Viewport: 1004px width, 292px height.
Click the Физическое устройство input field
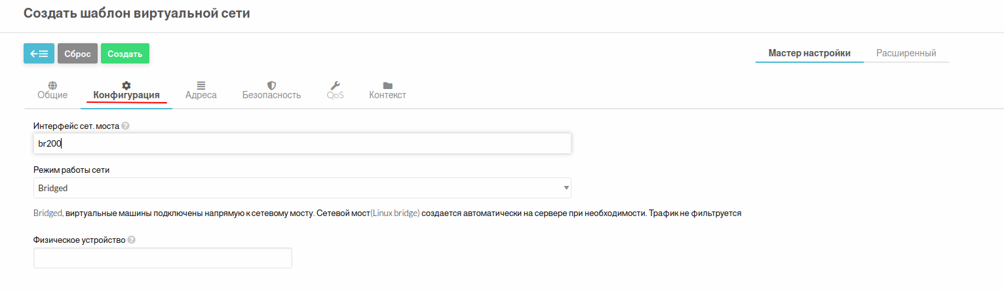pos(163,258)
